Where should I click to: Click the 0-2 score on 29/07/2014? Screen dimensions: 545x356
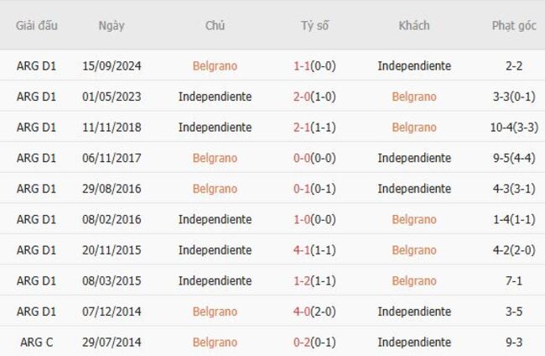[x=303, y=343]
